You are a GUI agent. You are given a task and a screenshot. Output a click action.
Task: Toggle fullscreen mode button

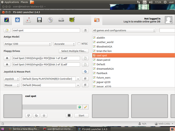tap(69, 116)
